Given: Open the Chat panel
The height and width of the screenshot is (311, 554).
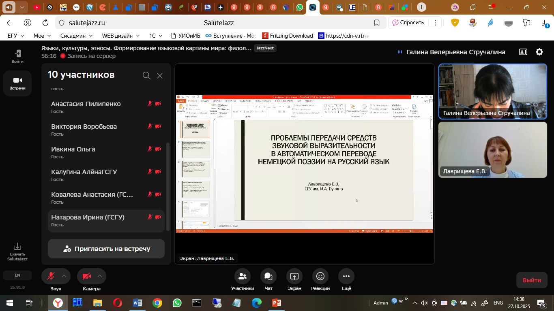Looking at the screenshot, I should click(268, 277).
